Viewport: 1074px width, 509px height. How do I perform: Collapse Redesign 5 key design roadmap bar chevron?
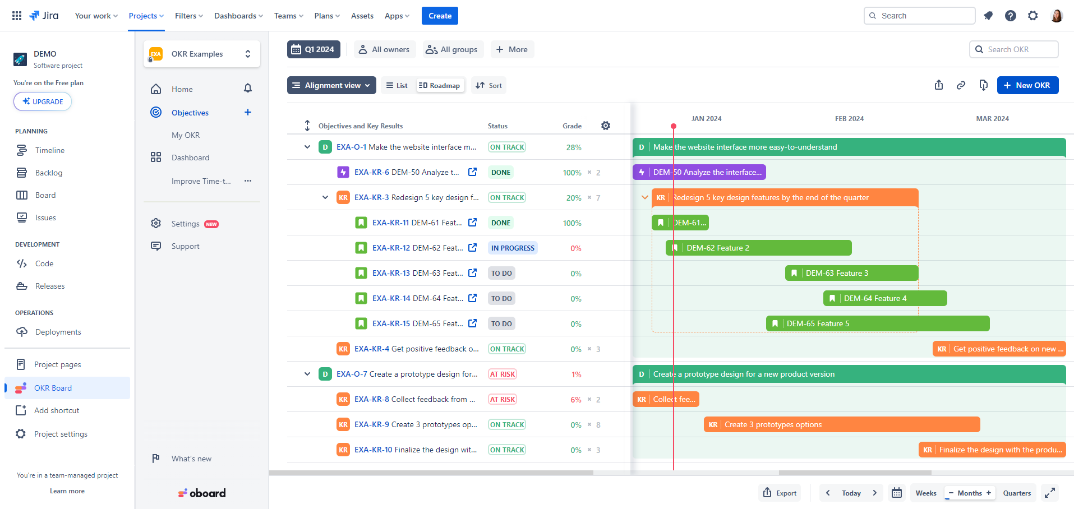pyautogui.click(x=645, y=197)
